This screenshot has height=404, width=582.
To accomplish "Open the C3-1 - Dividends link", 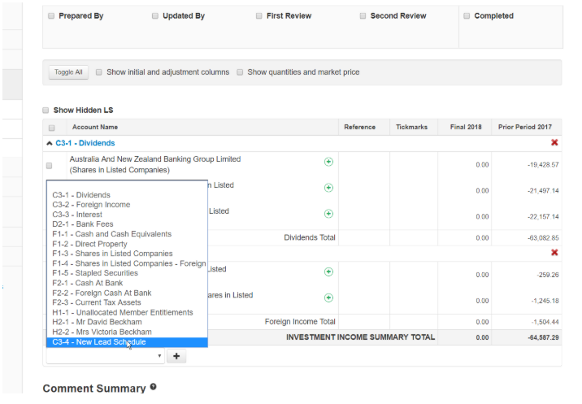I will (85, 143).
